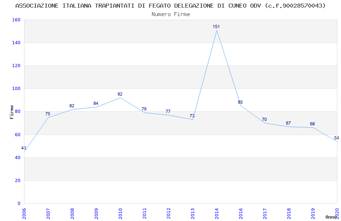Click the 2019 x-axis year label

click(313, 214)
